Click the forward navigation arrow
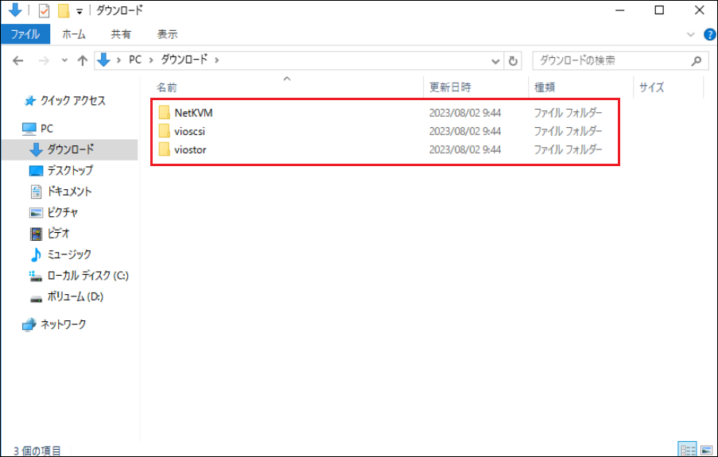Viewport: 718px width, 457px height. 44,60
